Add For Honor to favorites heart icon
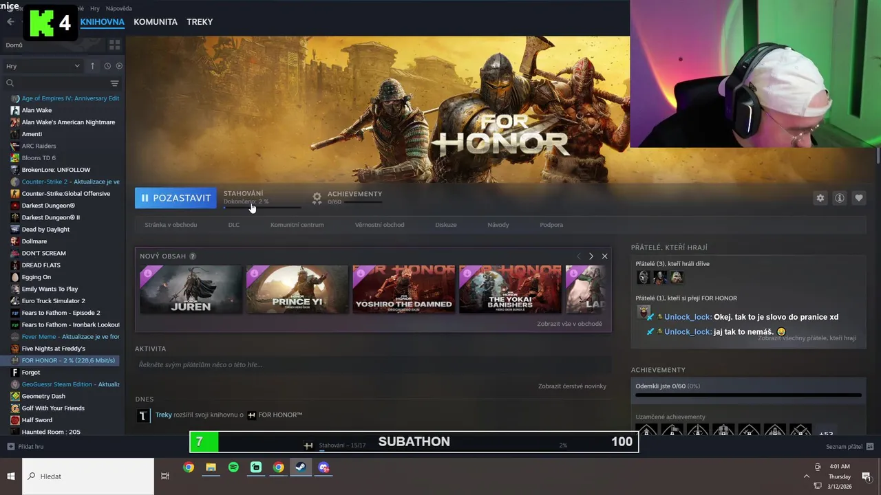This screenshot has width=881, height=495. [859, 198]
